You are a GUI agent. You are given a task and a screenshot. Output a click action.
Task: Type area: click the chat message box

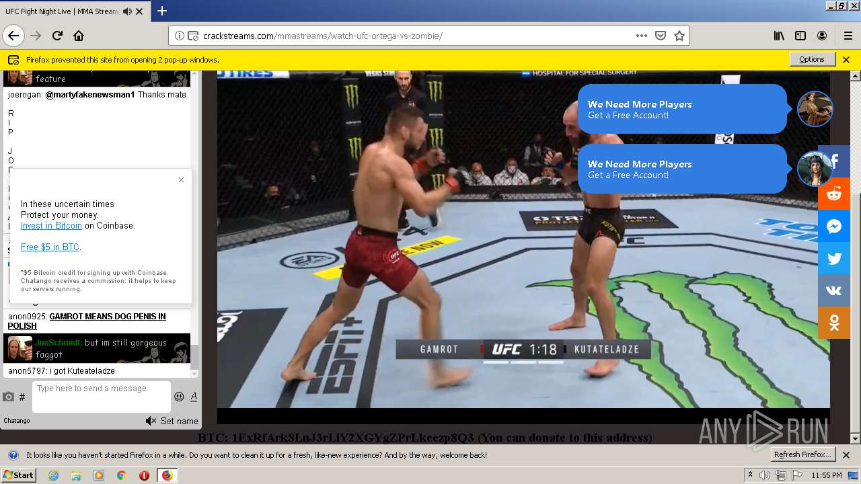[102, 397]
